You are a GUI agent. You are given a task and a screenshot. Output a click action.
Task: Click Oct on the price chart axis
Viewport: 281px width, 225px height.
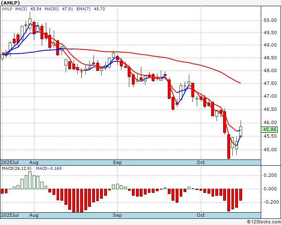pos(200,162)
